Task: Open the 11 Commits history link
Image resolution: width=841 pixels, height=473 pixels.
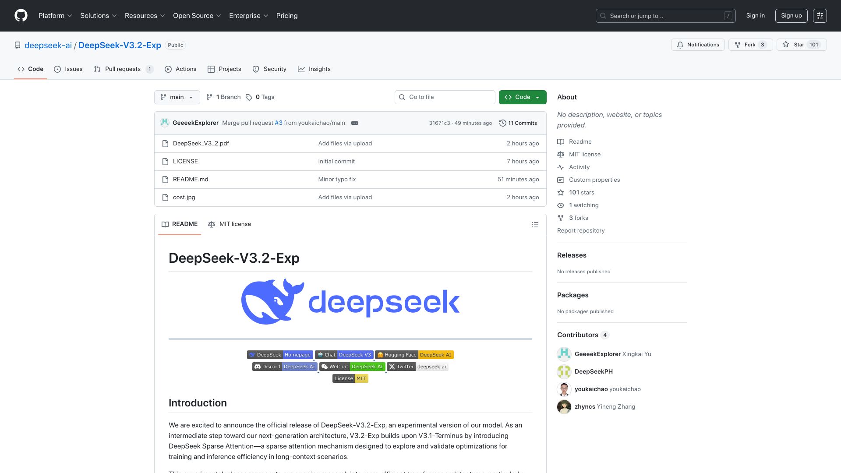Action: [x=518, y=123]
